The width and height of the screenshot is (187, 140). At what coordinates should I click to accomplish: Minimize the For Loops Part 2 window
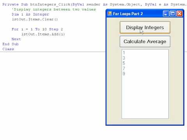tap(166, 14)
